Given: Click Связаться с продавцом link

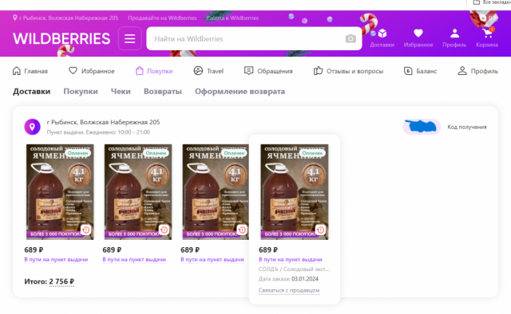Looking at the screenshot, I should coord(289,290).
